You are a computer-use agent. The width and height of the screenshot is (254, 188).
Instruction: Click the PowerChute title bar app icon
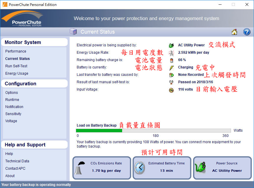(x=5, y=4)
